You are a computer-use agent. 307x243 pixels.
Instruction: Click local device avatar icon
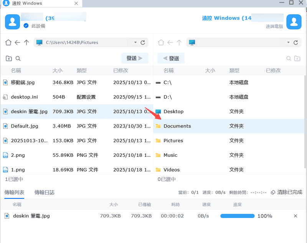12,22
